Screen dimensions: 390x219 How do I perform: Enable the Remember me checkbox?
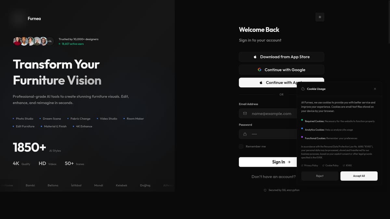[x=241, y=147]
